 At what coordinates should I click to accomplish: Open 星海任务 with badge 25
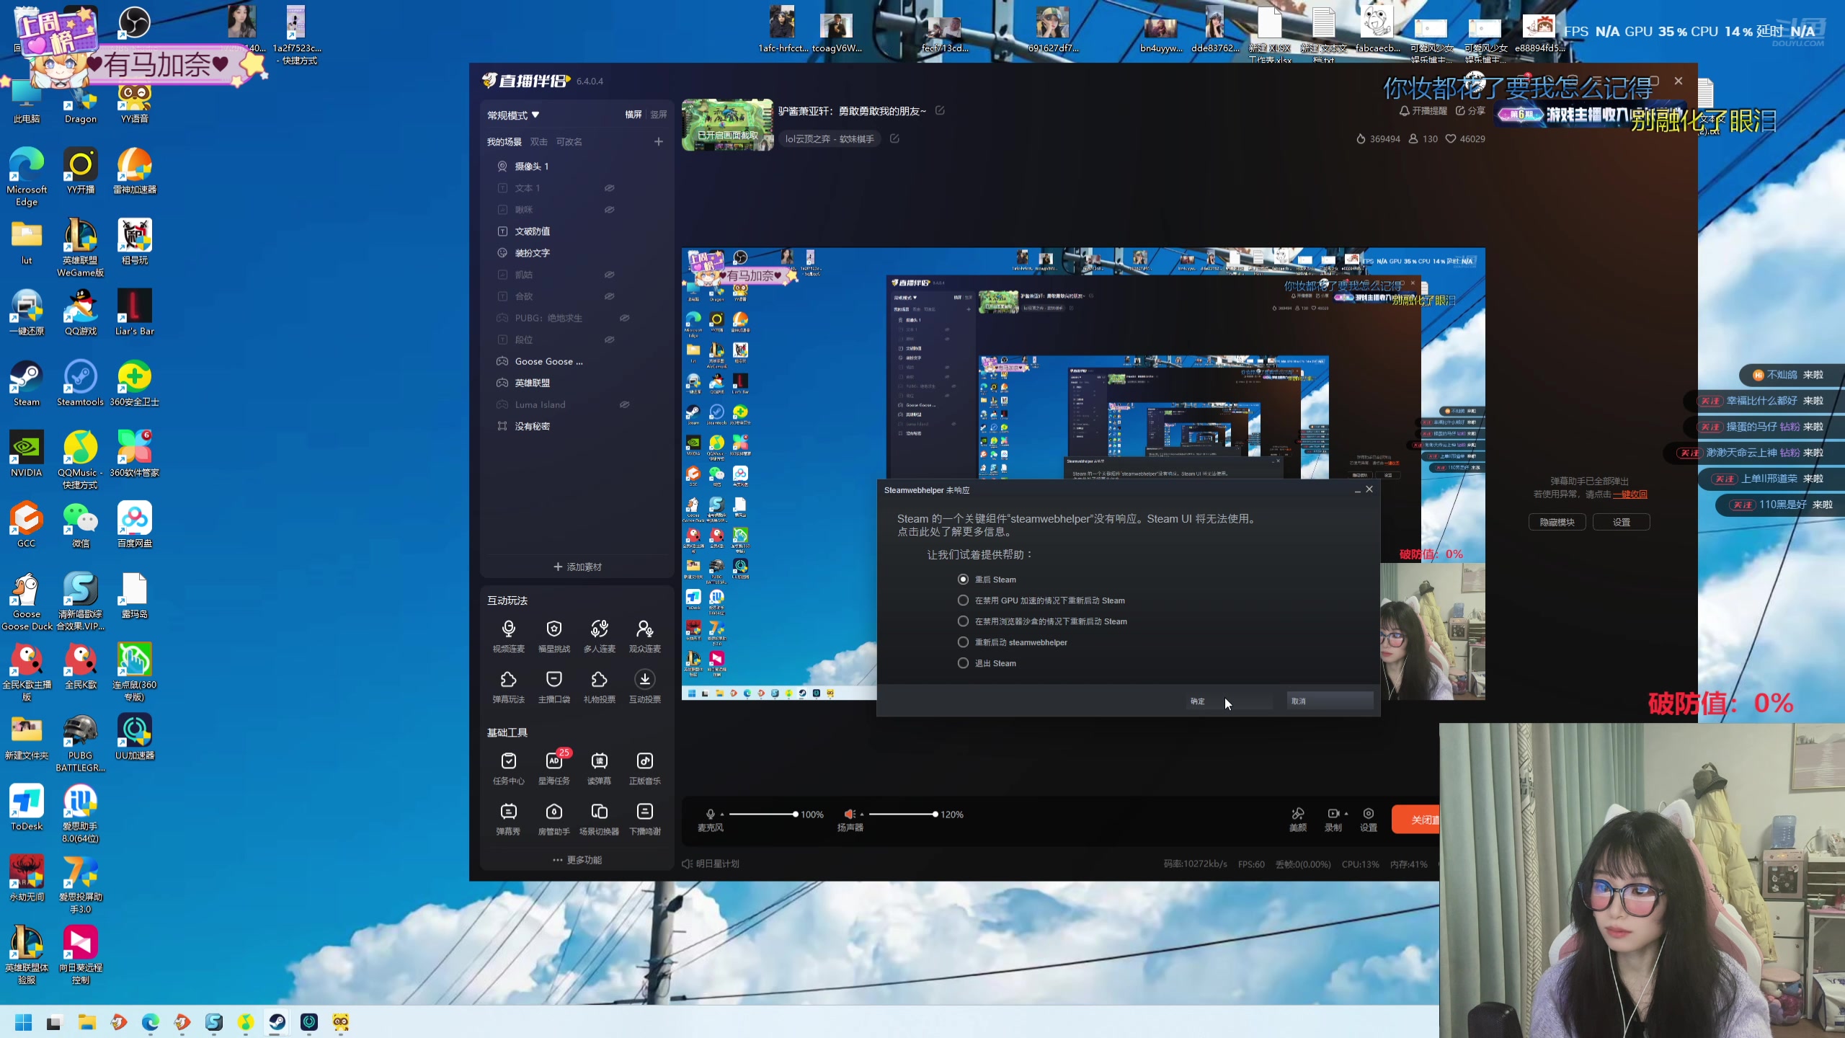click(553, 768)
